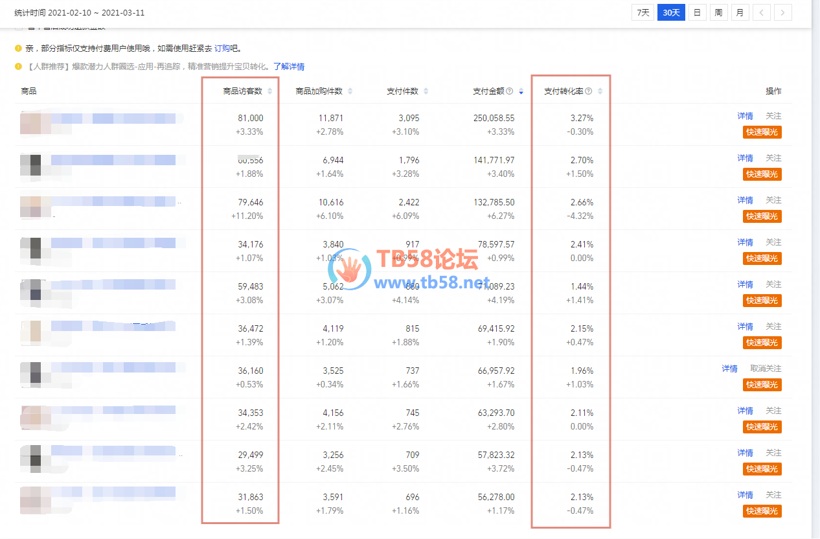This screenshot has height=539, width=820.
Task: Select the 日 (day) range option
Action: pos(698,12)
